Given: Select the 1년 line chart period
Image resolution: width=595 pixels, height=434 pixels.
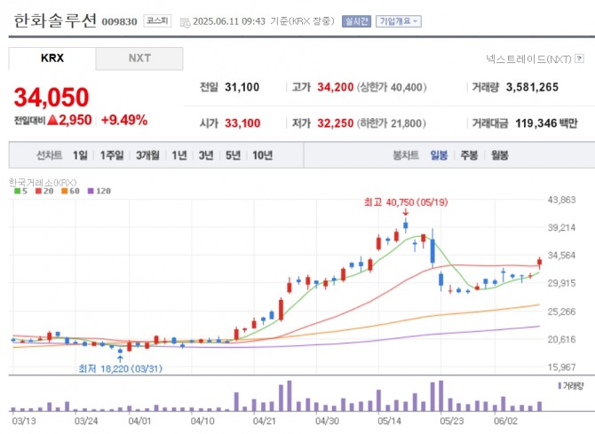Looking at the screenshot, I should 179,155.
